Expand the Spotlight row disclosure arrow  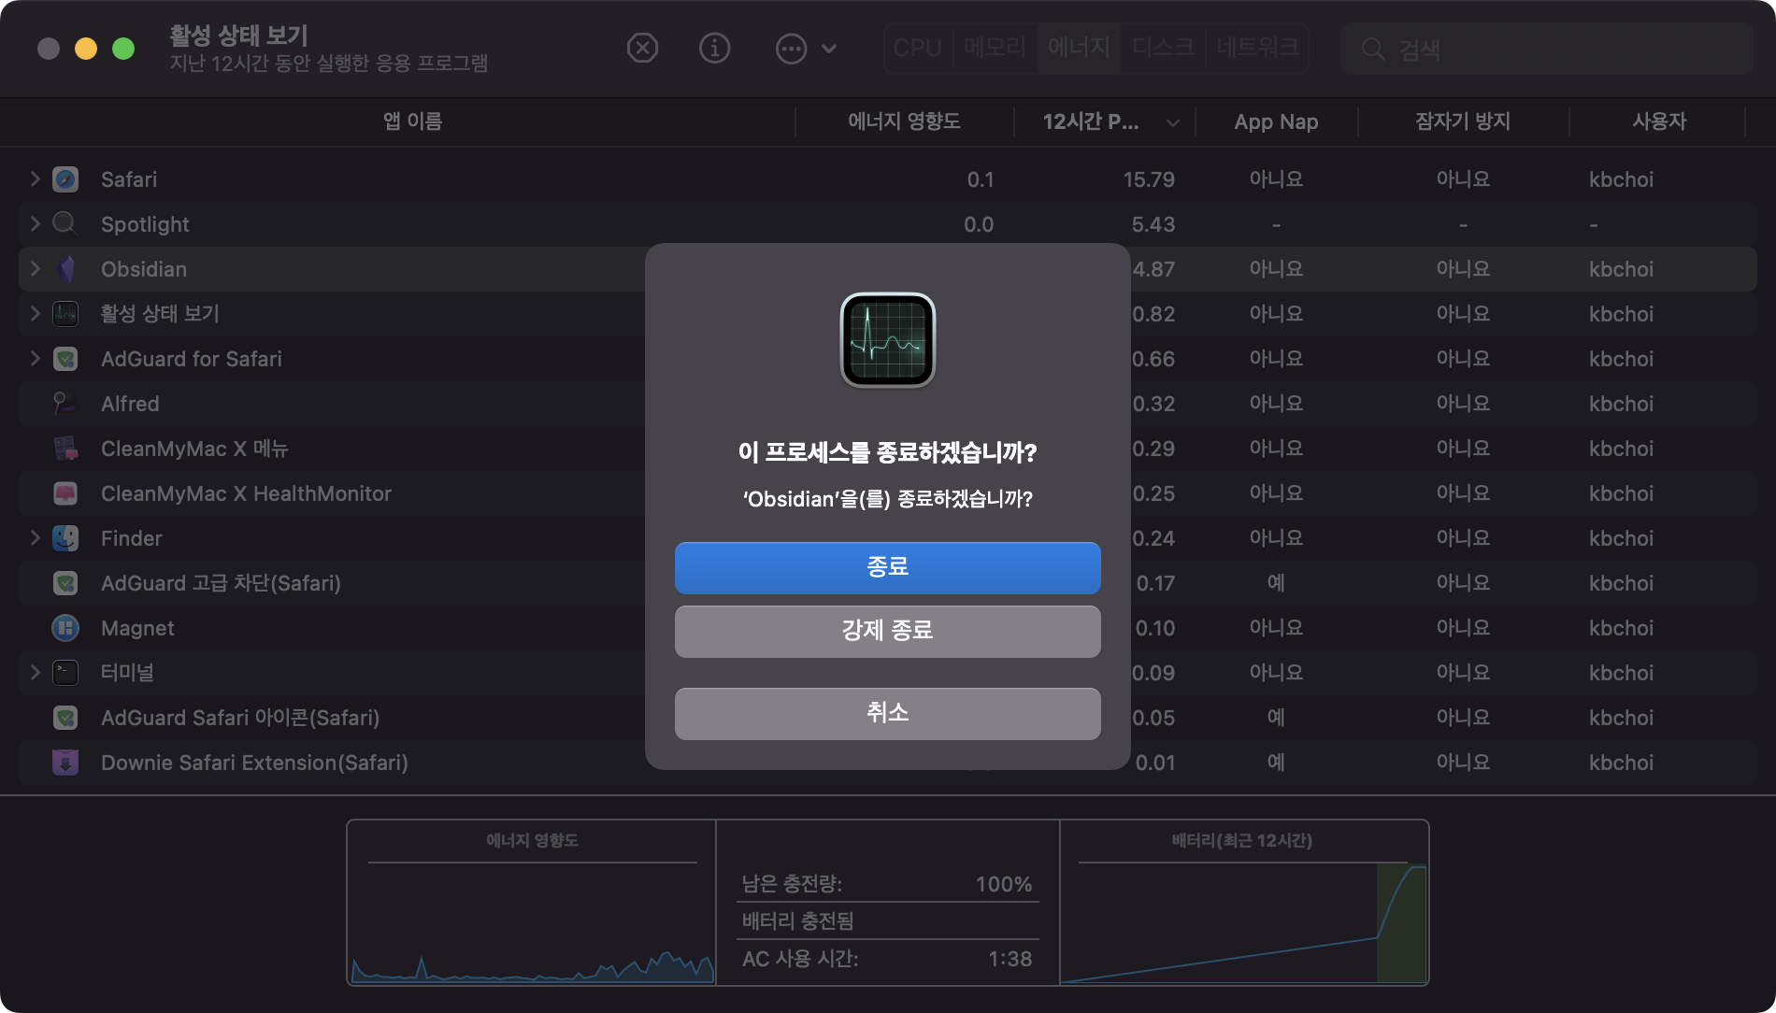pos(36,223)
